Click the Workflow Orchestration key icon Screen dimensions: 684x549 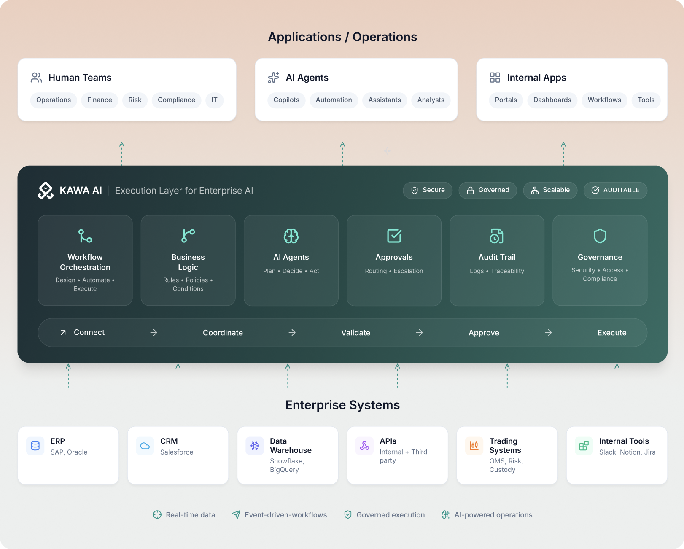click(x=85, y=237)
